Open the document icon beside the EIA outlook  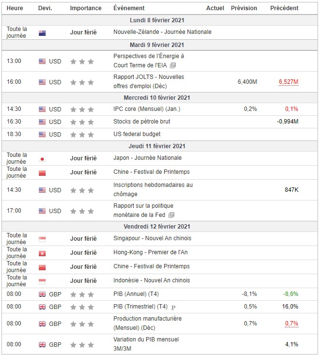click(172, 65)
